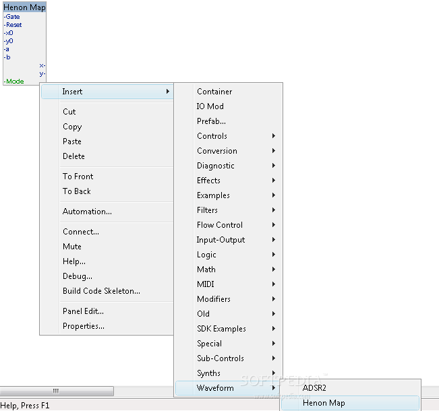Select Build Code Skeleton... entry
Image resolution: width=439 pixels, height=411 pixels.
coord(107,291)
